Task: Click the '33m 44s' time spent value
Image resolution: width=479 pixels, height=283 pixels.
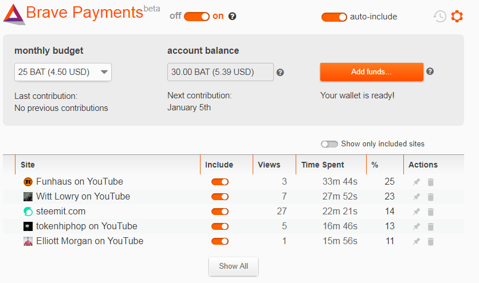Action: 340,181
